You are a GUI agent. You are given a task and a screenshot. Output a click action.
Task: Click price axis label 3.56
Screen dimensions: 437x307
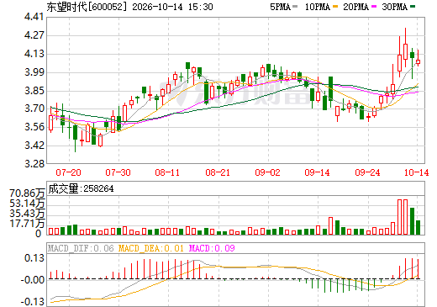point(34,127)
